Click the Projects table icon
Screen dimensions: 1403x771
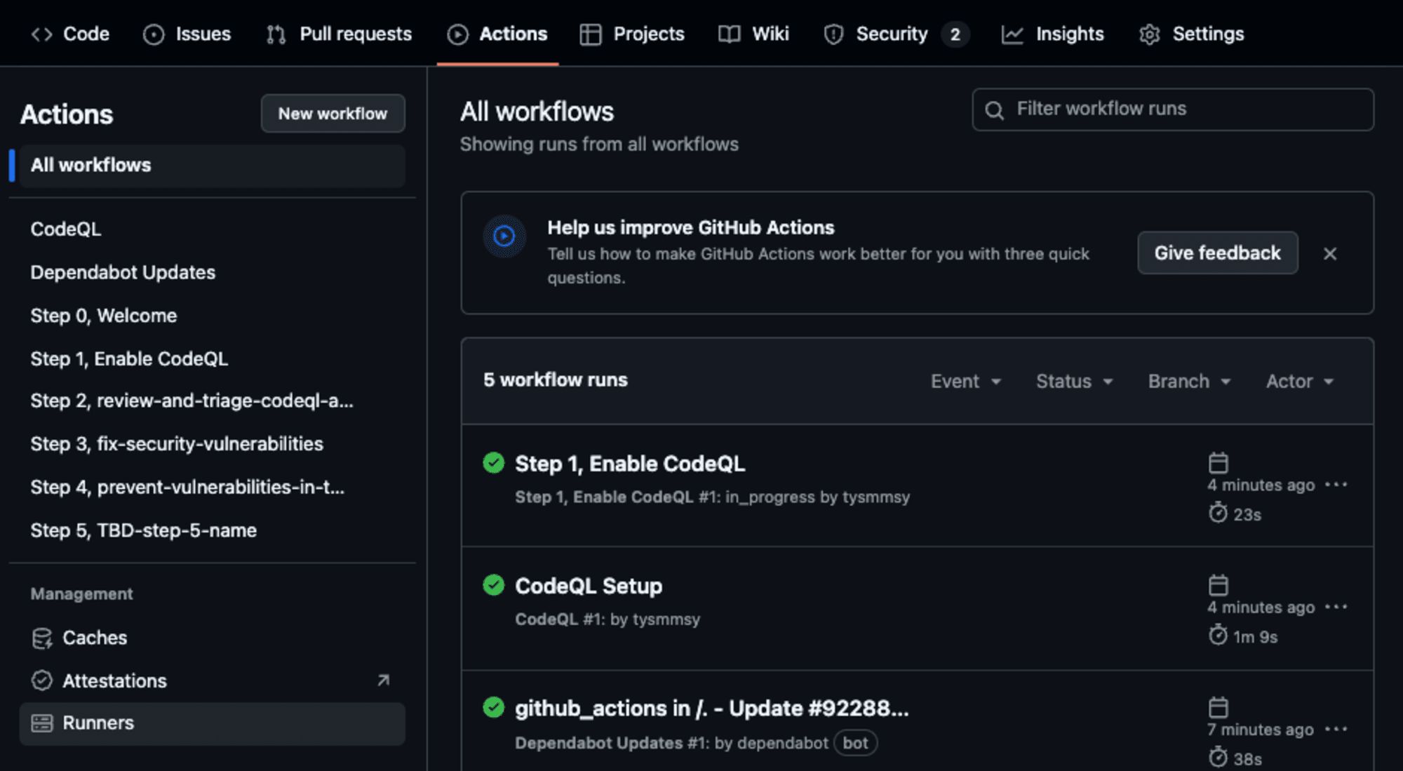(x=591, y=34)
